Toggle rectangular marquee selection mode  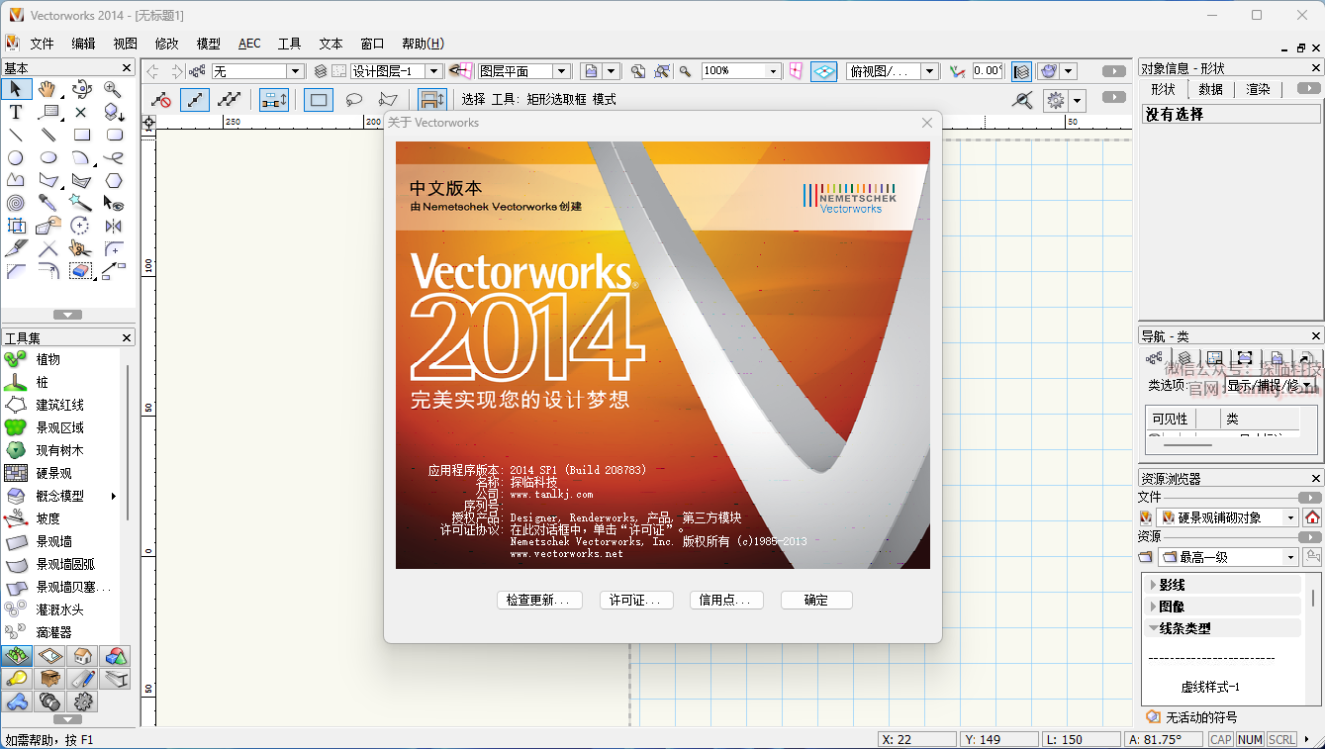coord(319,100)
